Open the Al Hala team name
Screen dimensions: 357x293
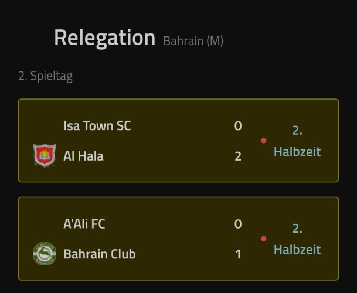tap(83, 156)
